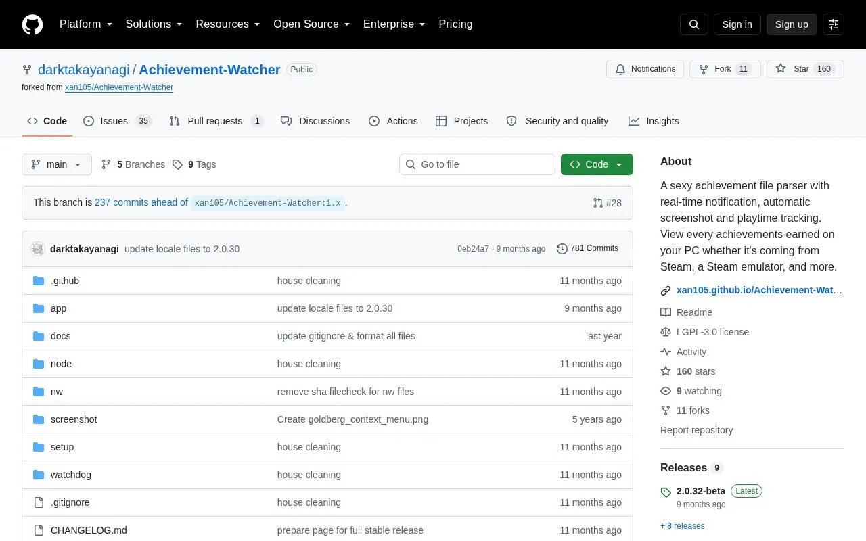This screenshot has height=541, width=866.
Task: Click the .github folder icon
Action: tap(39, 281)
